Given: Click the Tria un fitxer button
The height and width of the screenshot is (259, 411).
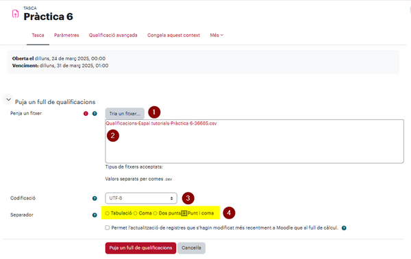Looking at the screenshot, I should [125, 114].
